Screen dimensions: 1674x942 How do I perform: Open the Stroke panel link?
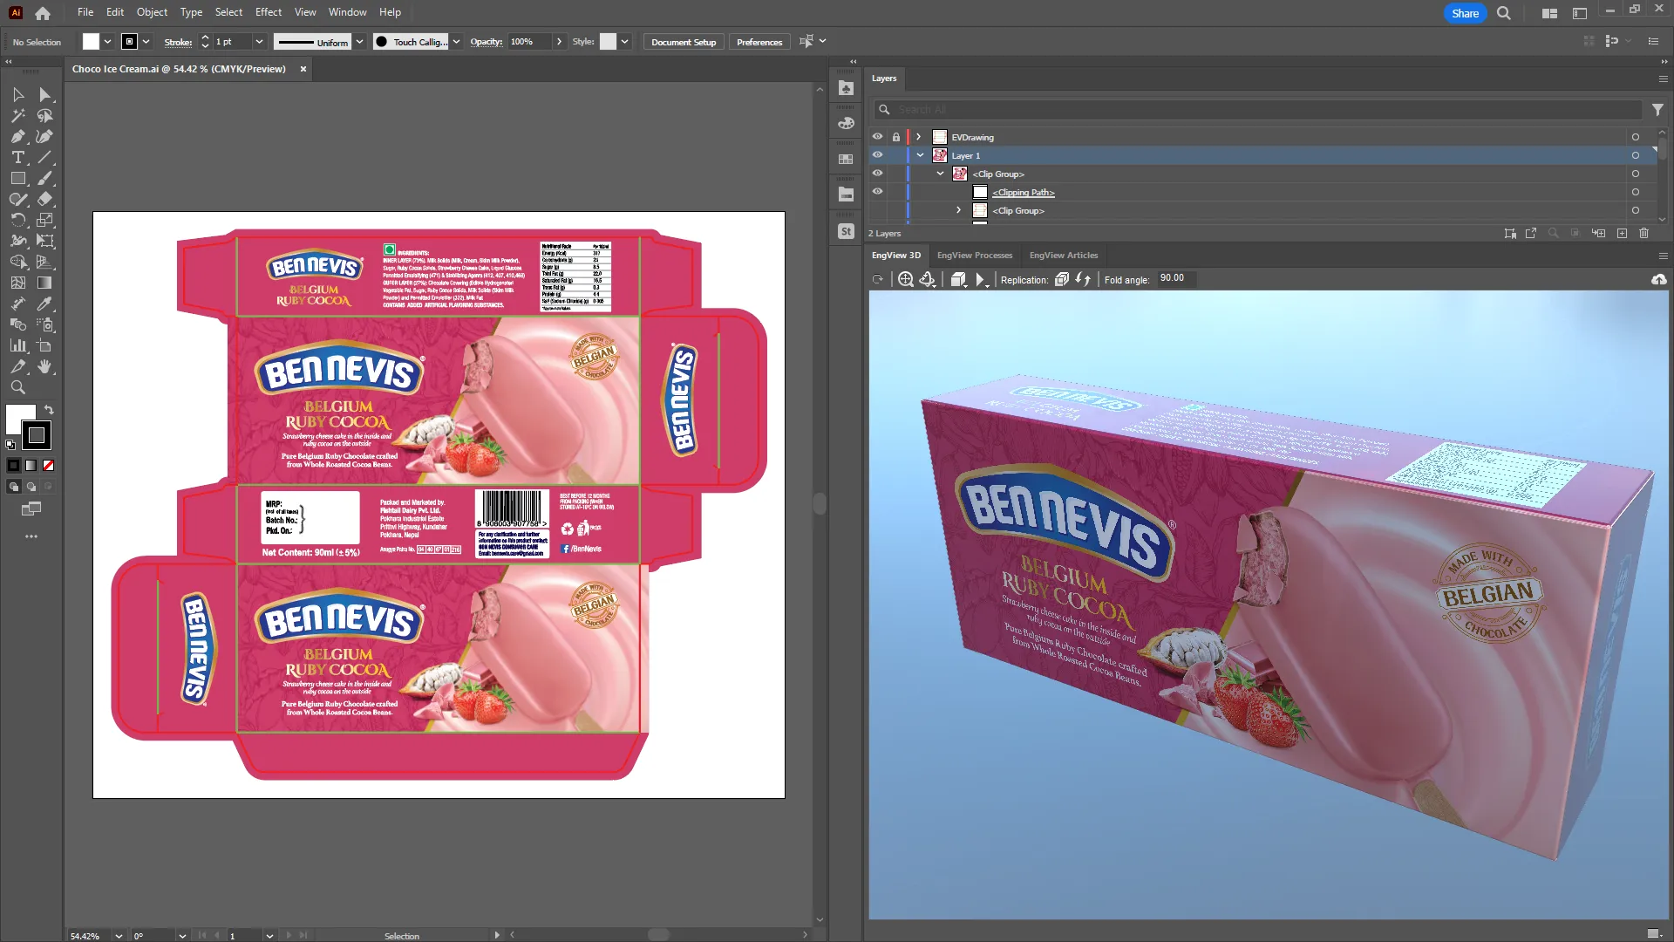click(x=178, y=42)
